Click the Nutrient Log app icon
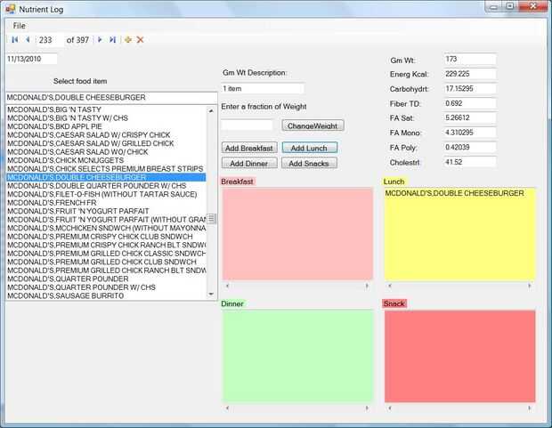 point(11,9)
